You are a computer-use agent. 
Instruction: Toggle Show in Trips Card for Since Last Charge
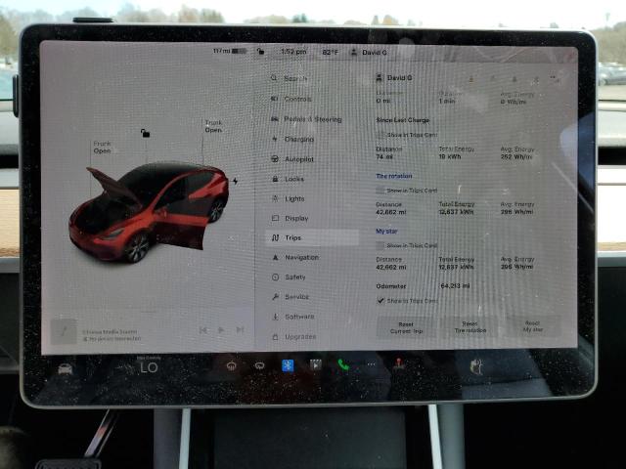(x=380, y=135)
